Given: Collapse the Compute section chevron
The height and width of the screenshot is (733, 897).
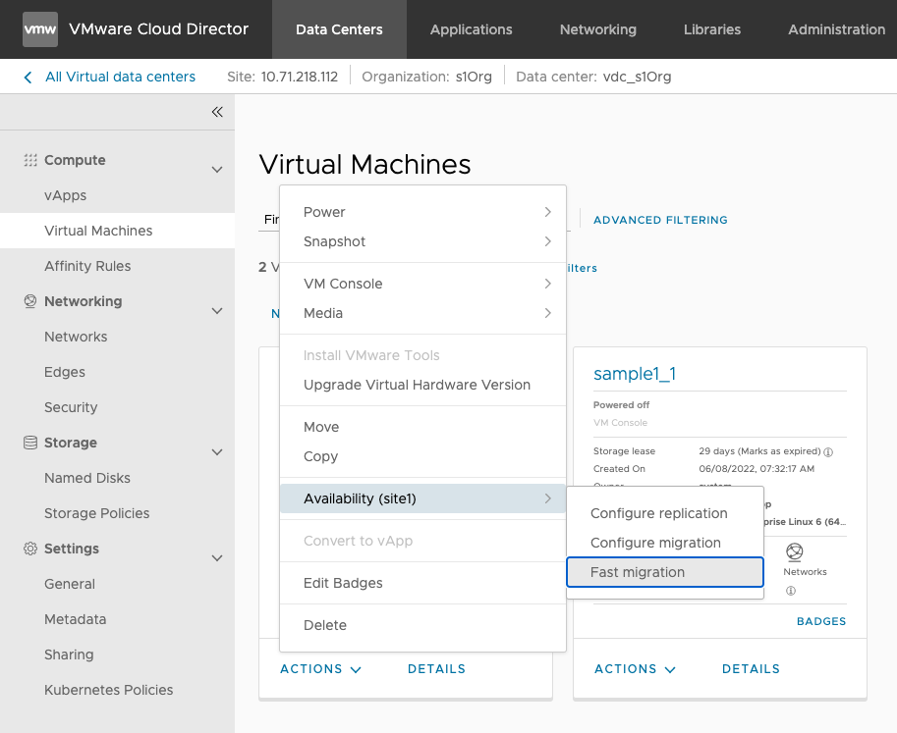Looking at the screenshot, I should tap(217, 170).
